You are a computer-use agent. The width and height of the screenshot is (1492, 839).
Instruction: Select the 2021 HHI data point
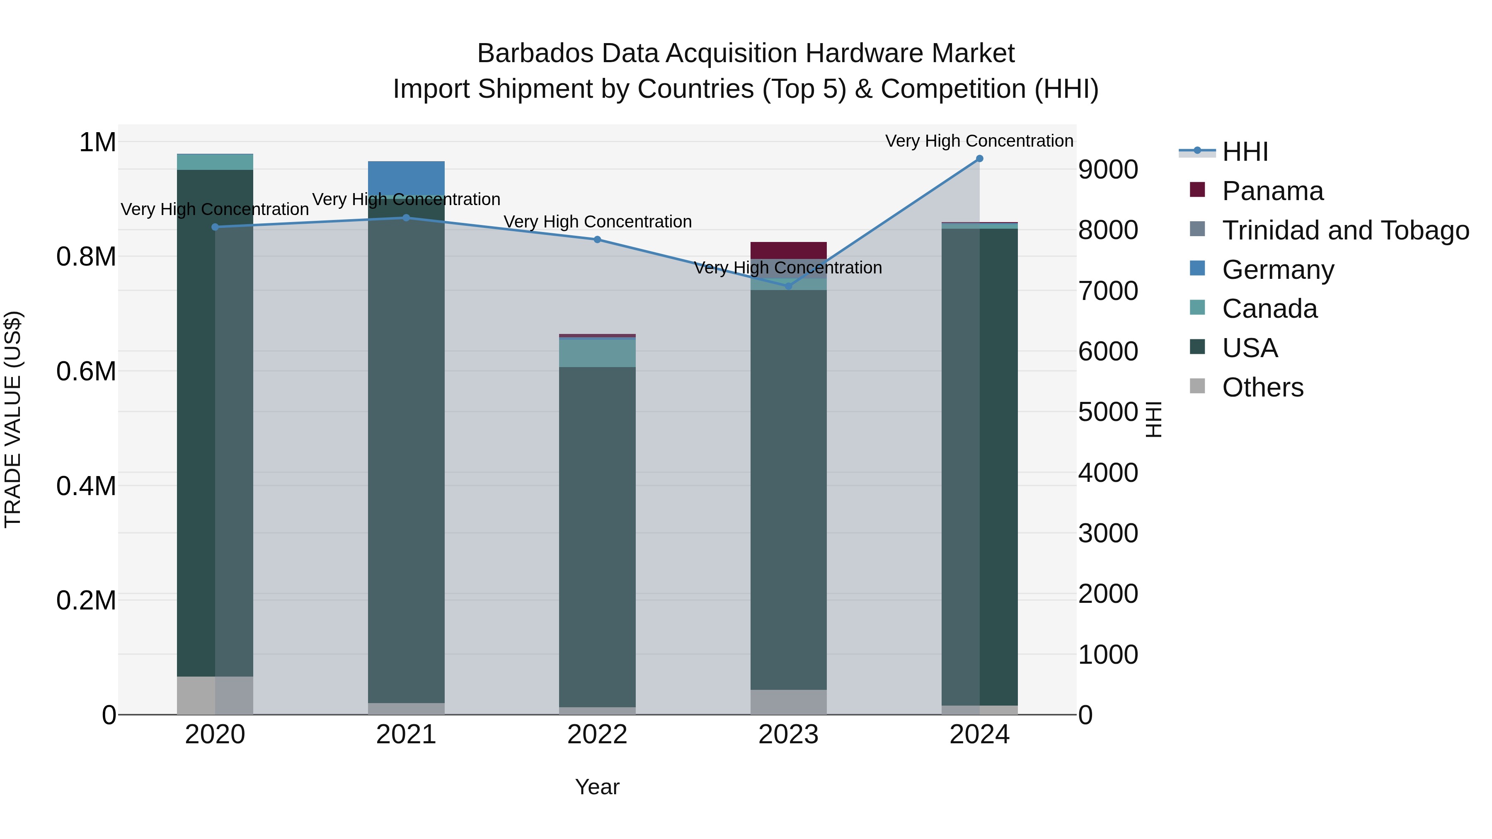(x=406, y=218)
